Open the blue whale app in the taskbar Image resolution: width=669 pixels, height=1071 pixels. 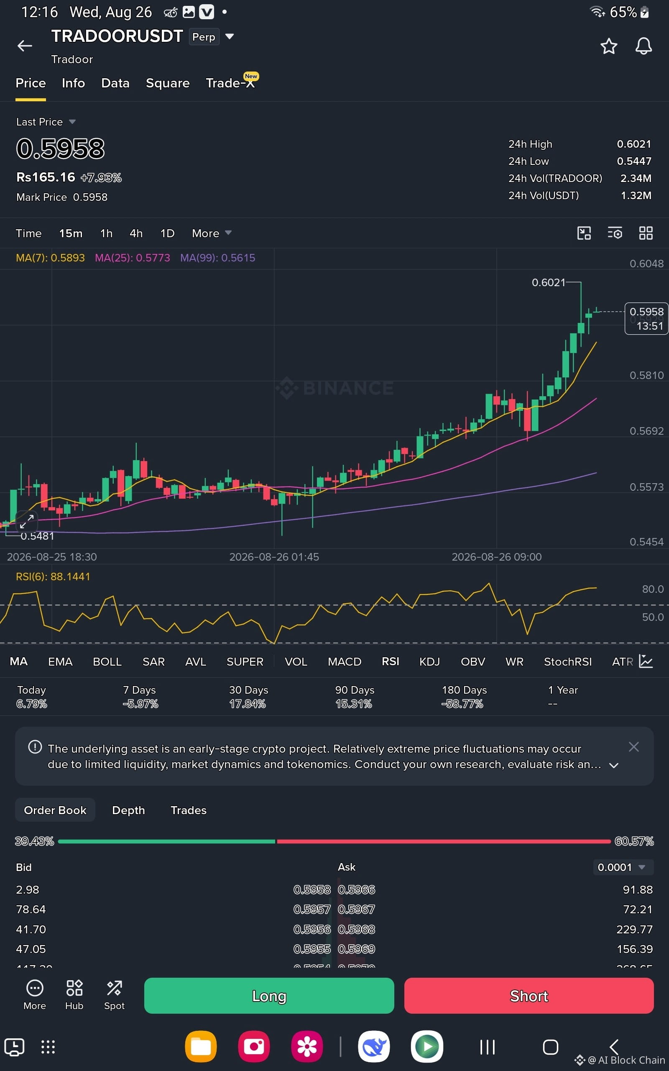[374, 1047]
